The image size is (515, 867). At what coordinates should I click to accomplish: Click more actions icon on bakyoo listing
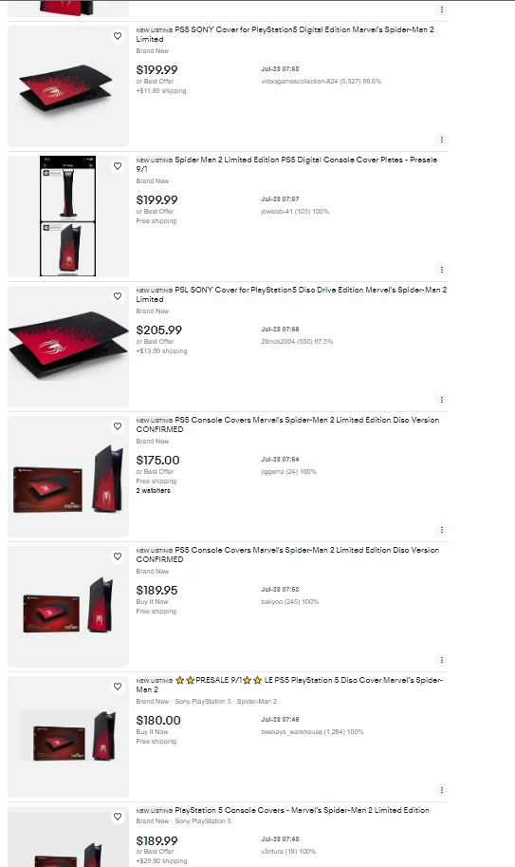pyautogui.click(x=442, y=660)
